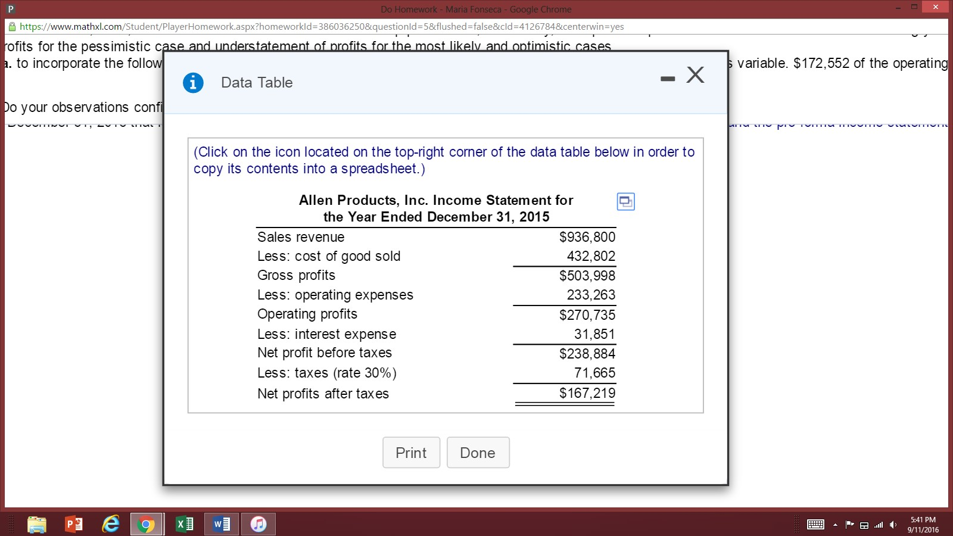
Task: Click the $503,998 gross profits value
Action: [587, 276]
